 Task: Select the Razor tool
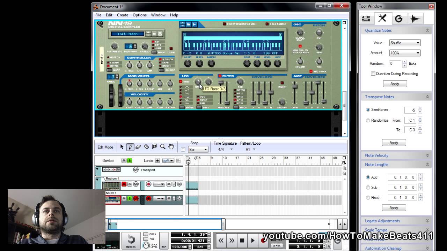146,147
